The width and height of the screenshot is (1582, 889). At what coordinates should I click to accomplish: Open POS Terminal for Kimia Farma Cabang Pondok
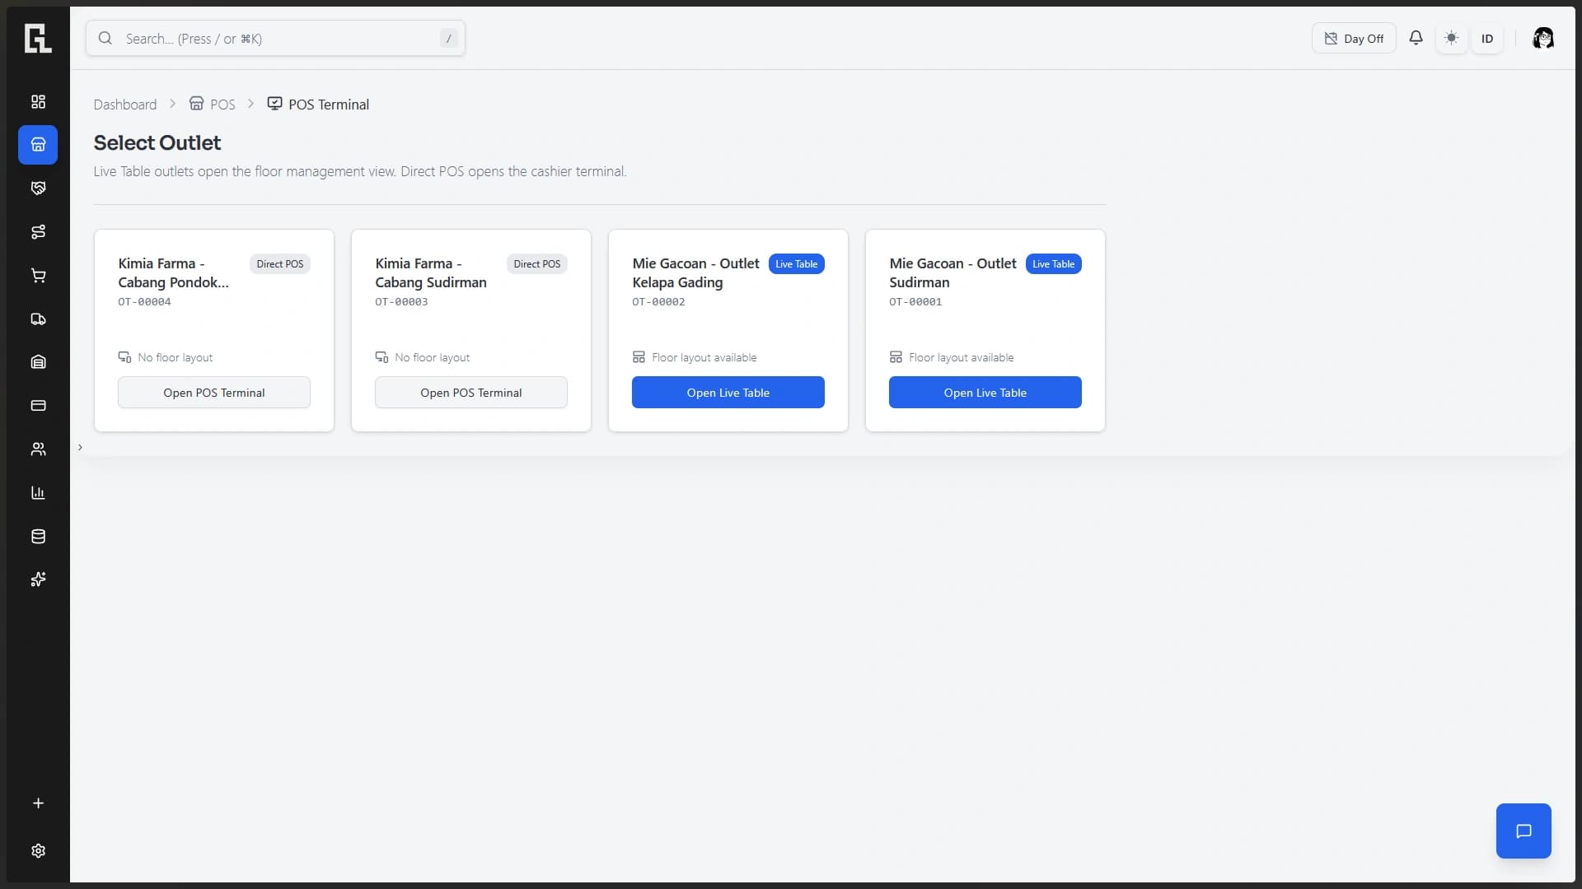[x=214, y=393]
